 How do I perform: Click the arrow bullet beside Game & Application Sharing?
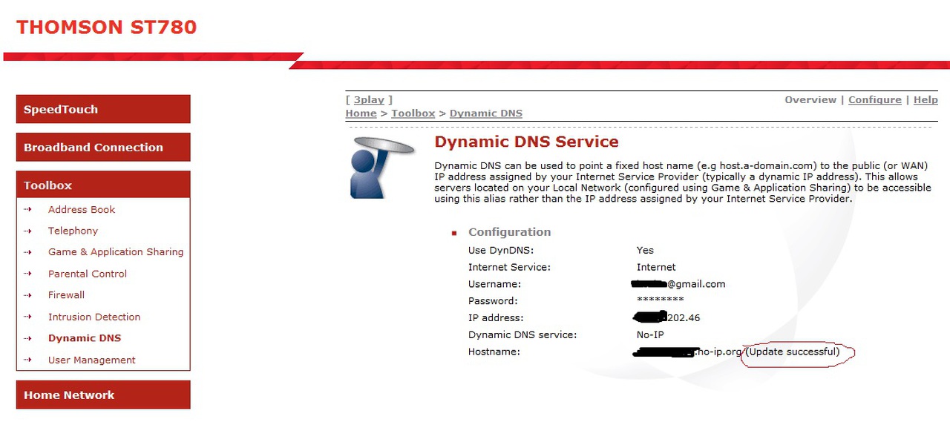click(x=28, y=252)
